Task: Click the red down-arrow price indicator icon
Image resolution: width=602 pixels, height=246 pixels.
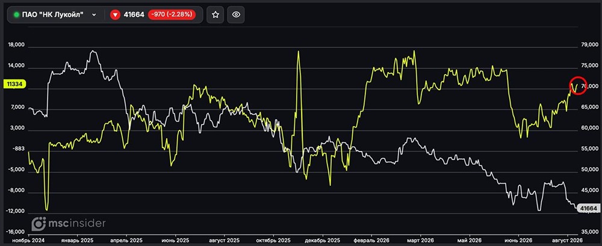Action: click(x=115, y=14)
